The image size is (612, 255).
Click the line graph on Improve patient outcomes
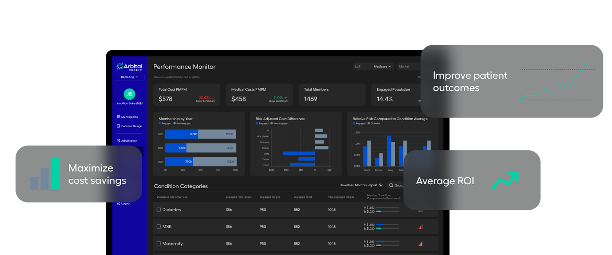pos(557,81)
